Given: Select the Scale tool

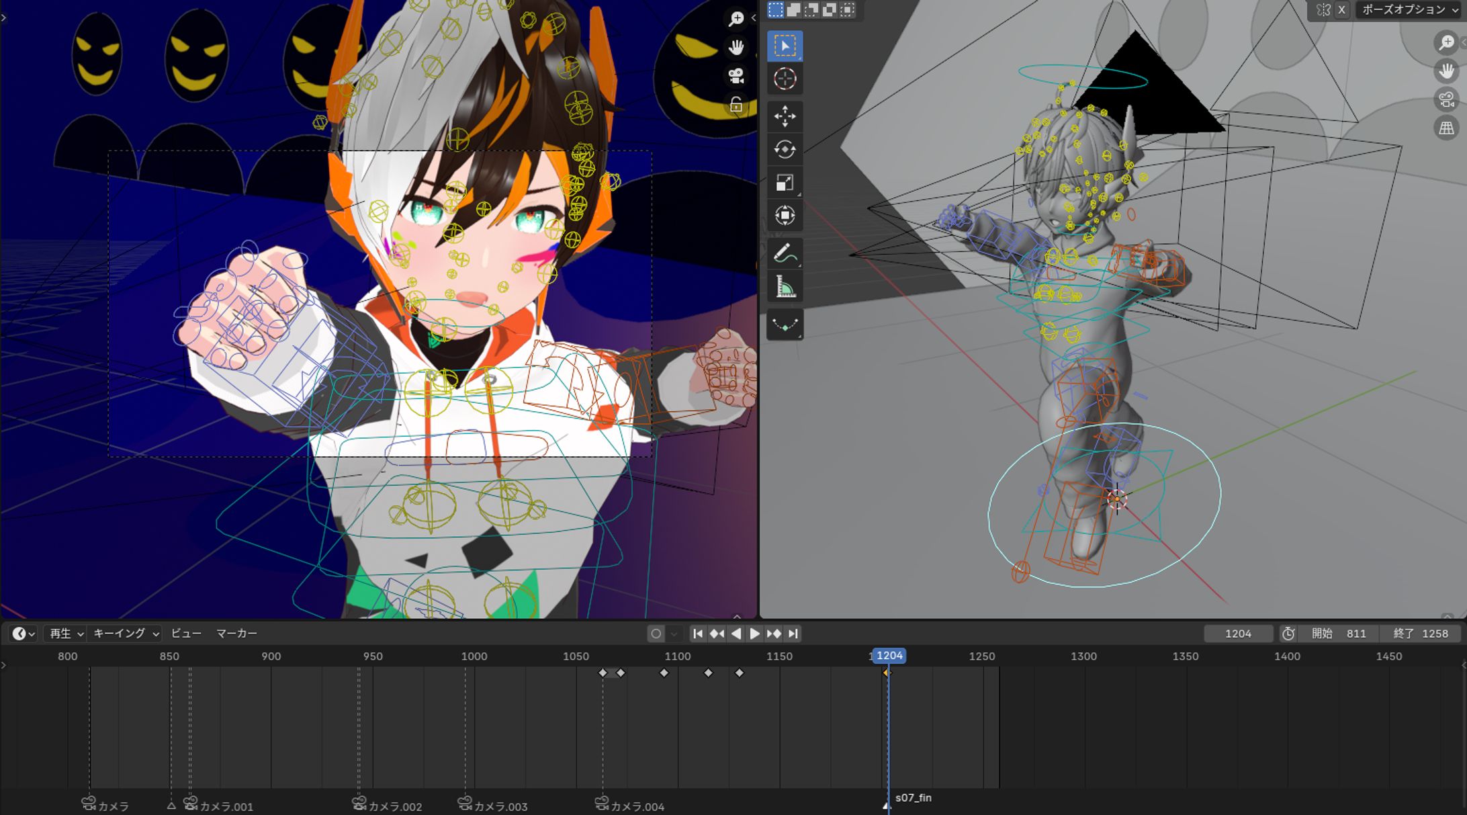Looking at the screenshot, I should (785, 183).
